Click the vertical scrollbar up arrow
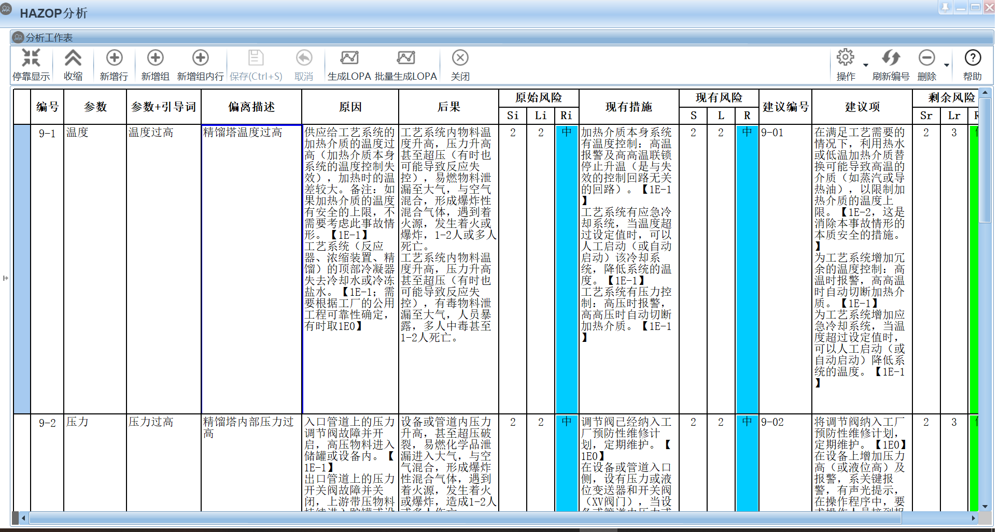Image resolution: width=999 pixels, height=532 pixels. click(984, 93)
